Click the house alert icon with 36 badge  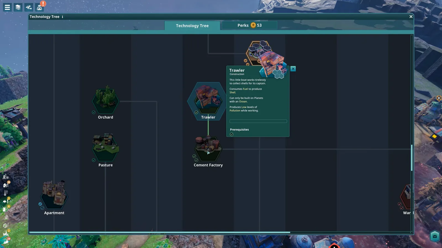click(x=6, y=184)
